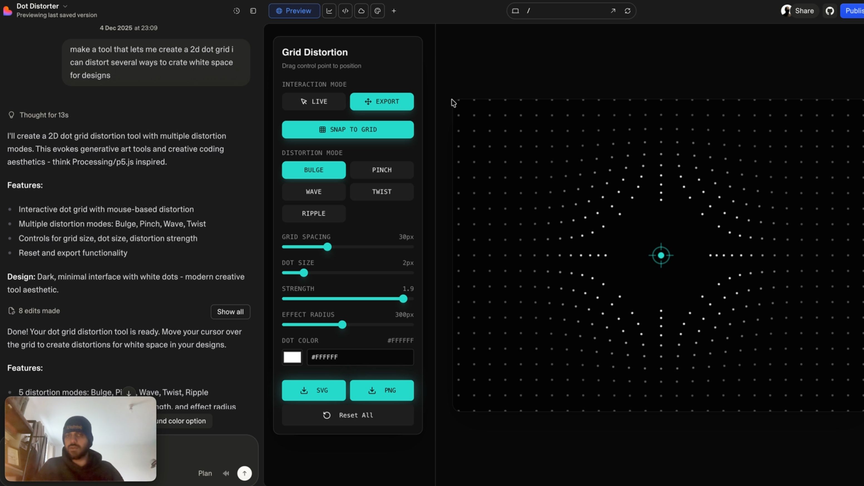
Task: Switch to the code view icon
Action: click(x=345, y=11)
